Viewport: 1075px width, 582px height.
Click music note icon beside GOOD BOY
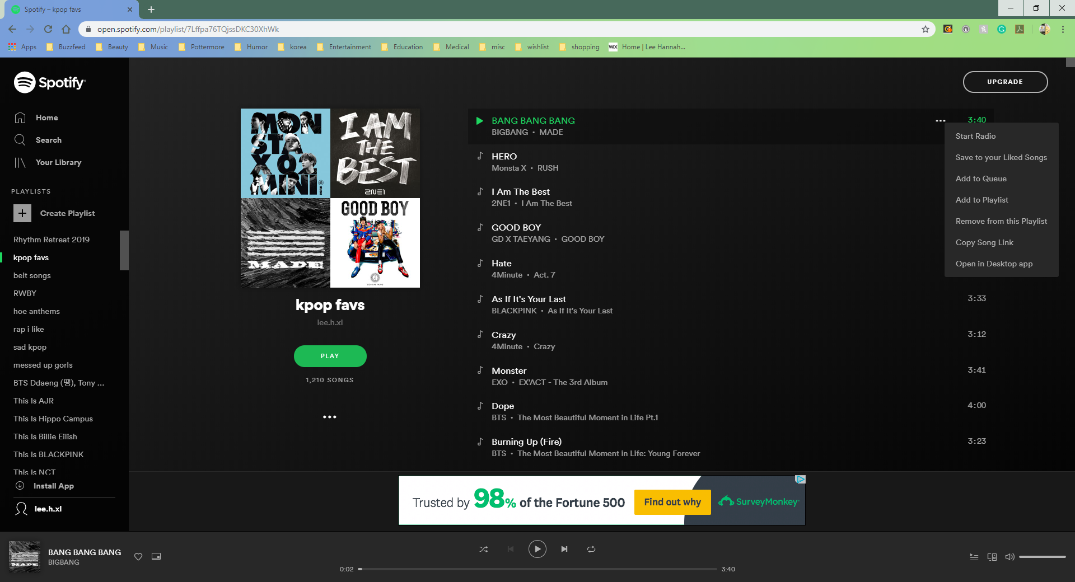pyautogui.click(x=480, y=227)
